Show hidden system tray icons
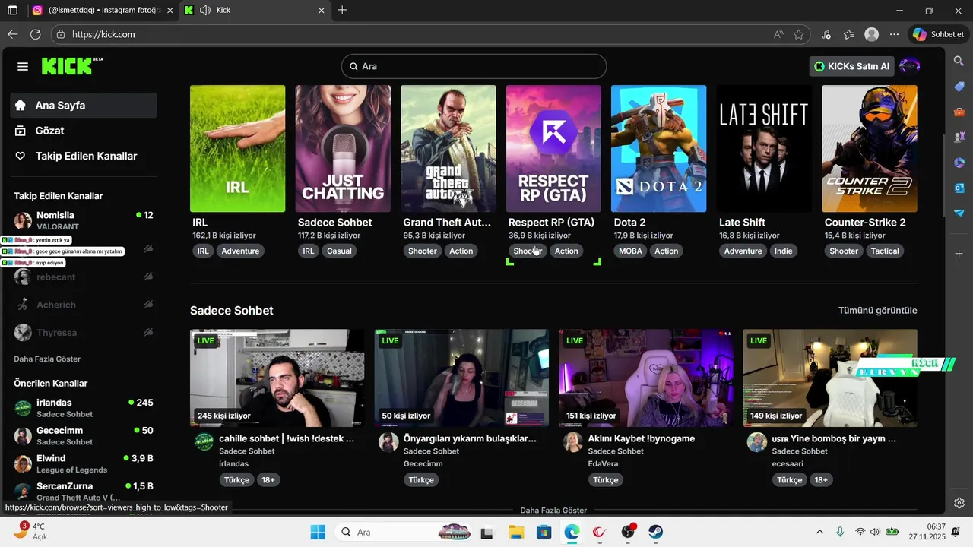 [819, 532]
